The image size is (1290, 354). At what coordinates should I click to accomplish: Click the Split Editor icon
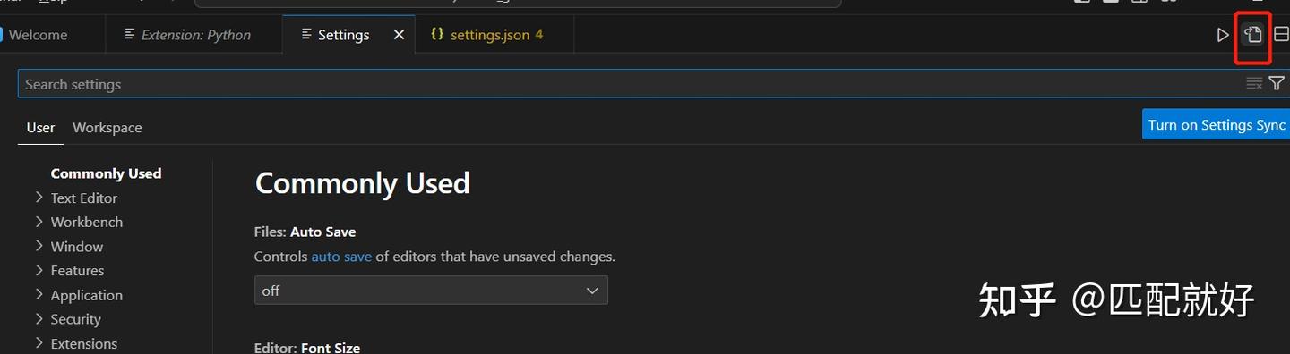pos(1281,35)
